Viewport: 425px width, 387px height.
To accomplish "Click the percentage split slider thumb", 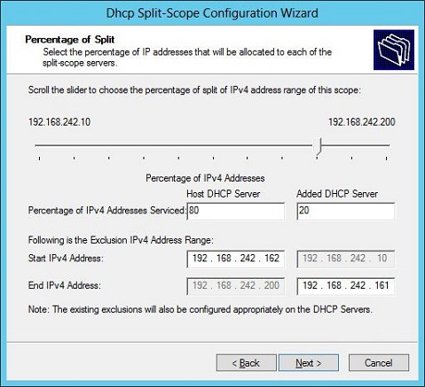I will [318, 146].
